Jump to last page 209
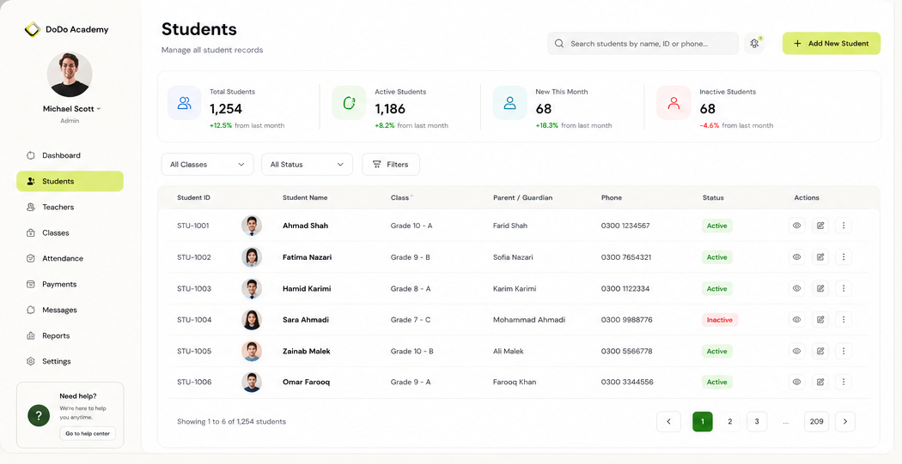This screenshot has height=464, width=902. (x=816, y=421)
